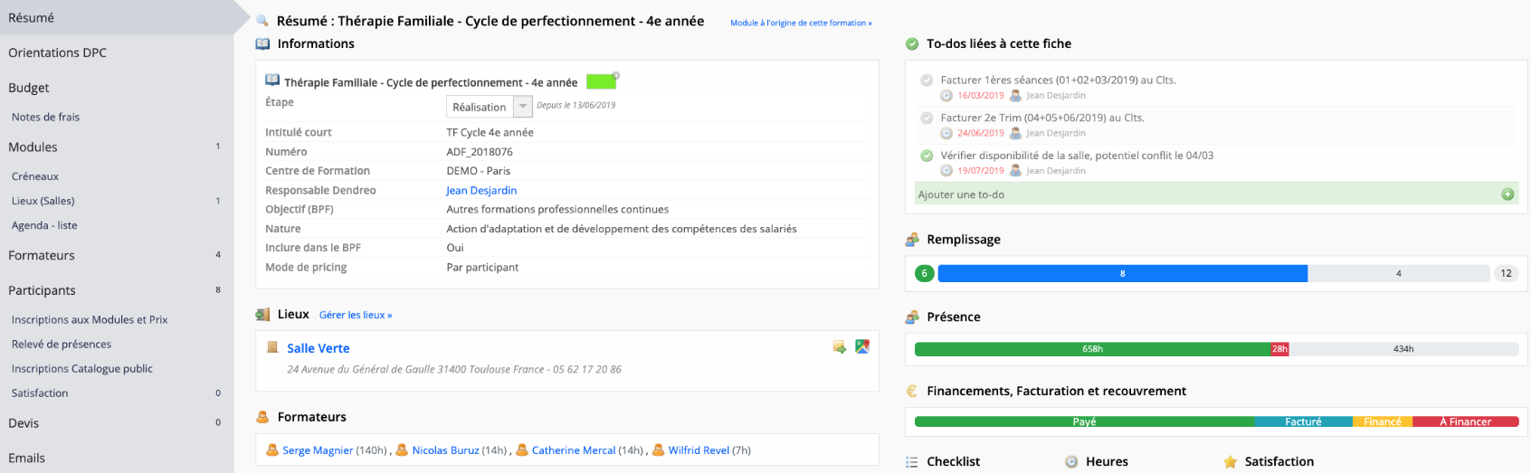This screenshot has height=473, width=1531.
Task: Follow the 'Module à l'origine de cette formation' link
Action: (x=801, y=23)
